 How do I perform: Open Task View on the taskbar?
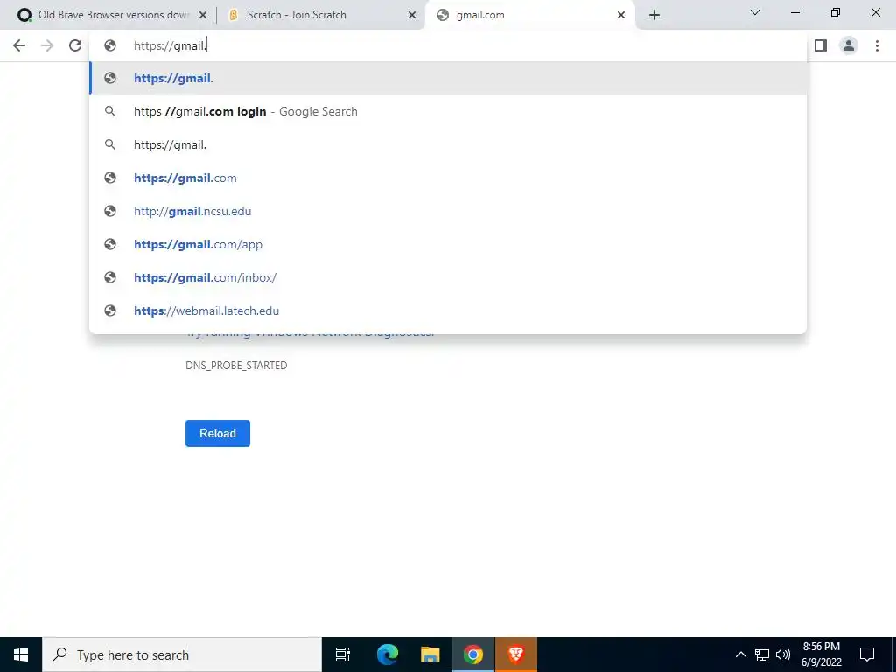point(343,654)
